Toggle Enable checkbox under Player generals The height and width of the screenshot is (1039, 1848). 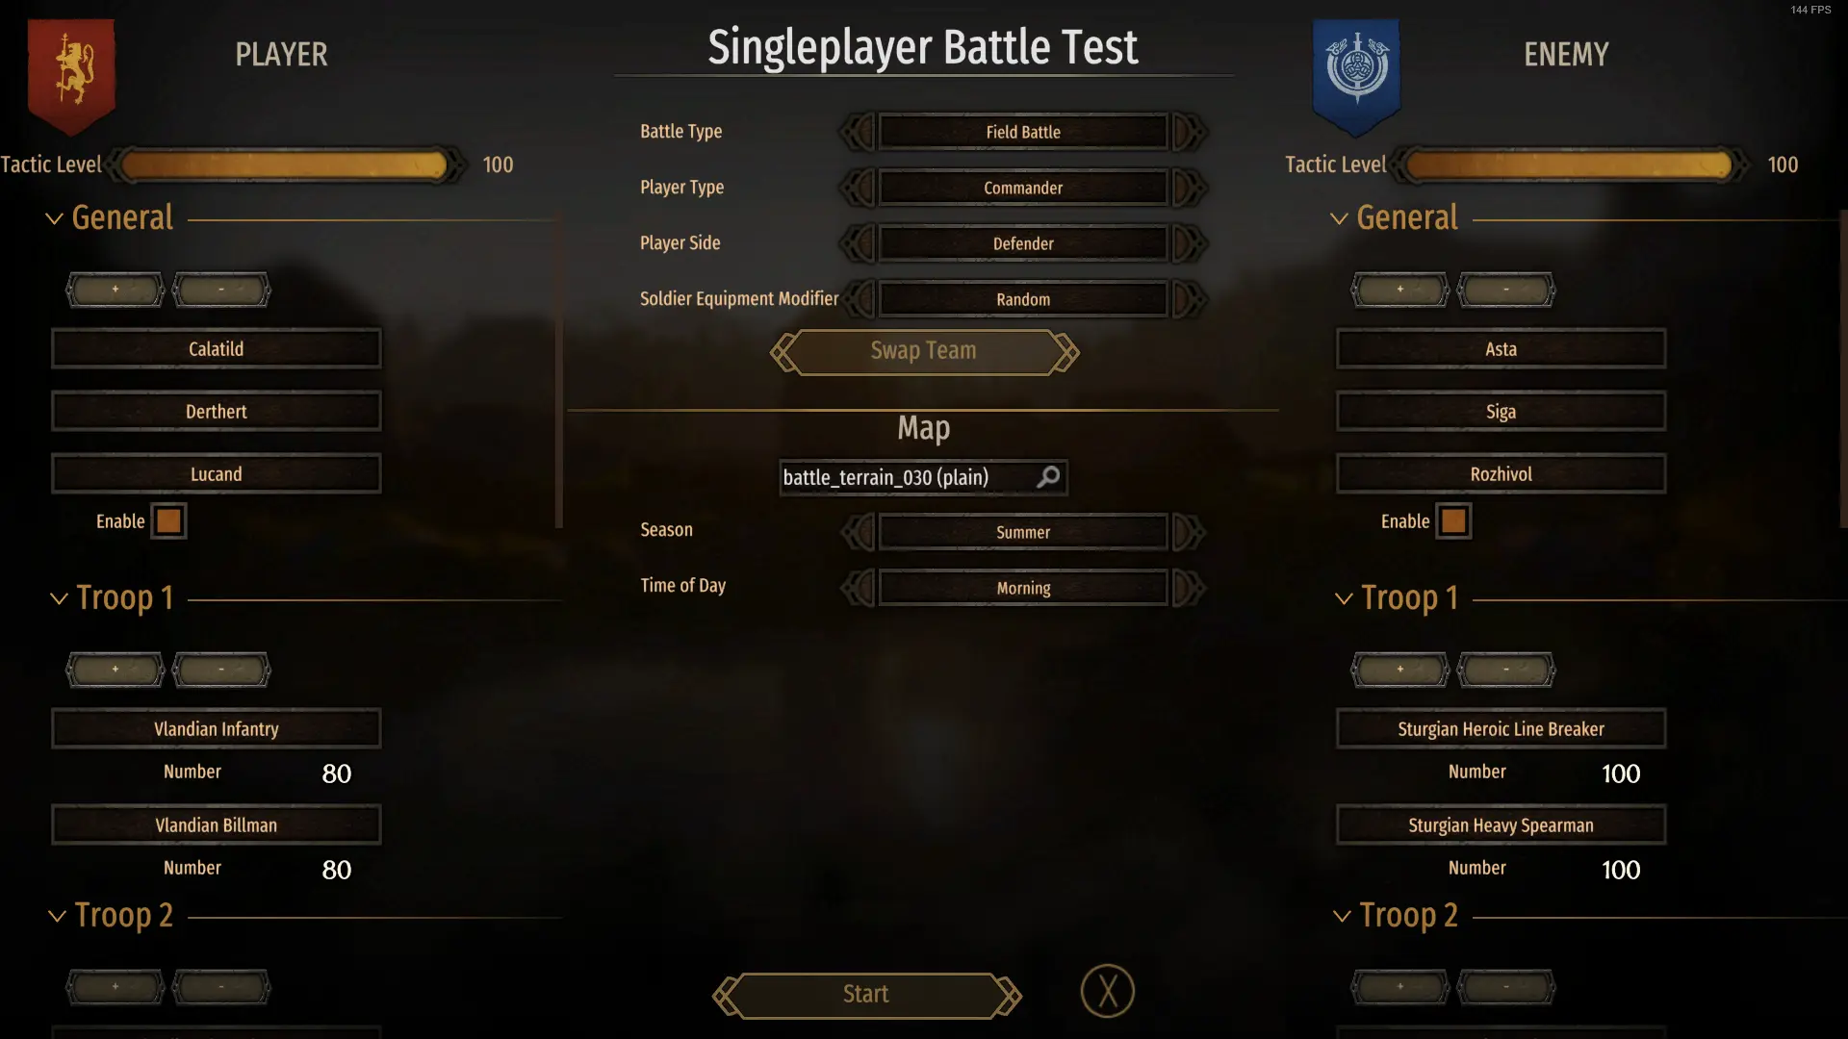(x=167, y=520)
